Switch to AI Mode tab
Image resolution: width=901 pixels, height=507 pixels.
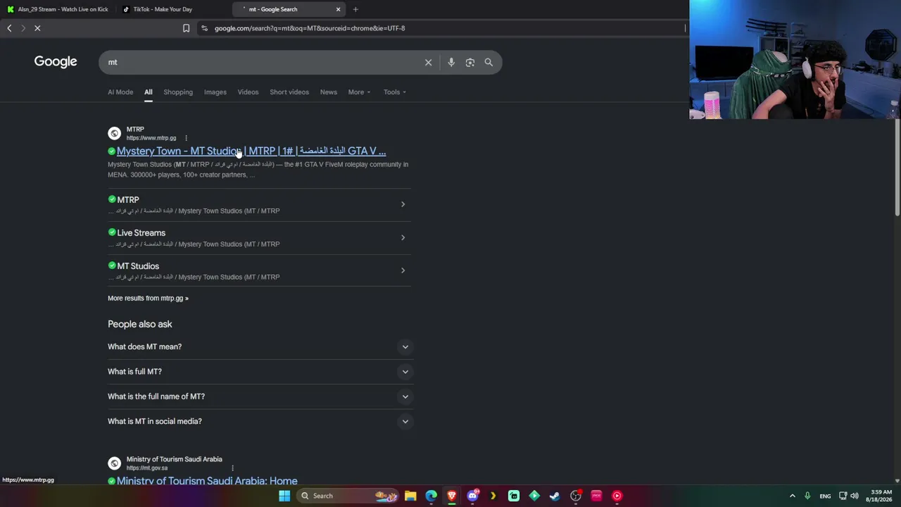pyautogui.click(x=120, y=92)
